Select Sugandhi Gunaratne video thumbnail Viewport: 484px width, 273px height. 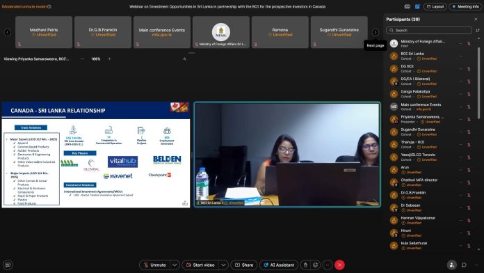339,32
